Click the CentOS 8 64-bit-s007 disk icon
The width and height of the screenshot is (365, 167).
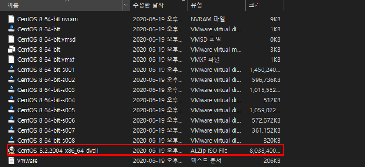[x=11, y=130]
